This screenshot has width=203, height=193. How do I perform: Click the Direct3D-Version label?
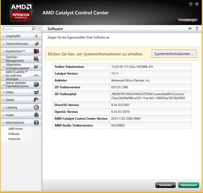(x=67, y=105)
